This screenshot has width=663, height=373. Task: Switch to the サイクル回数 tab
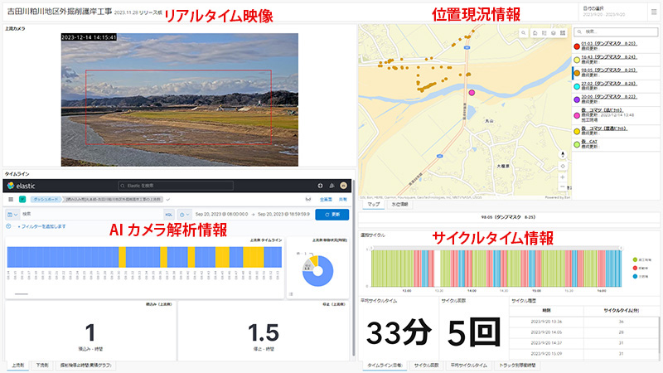pos(426,365)
